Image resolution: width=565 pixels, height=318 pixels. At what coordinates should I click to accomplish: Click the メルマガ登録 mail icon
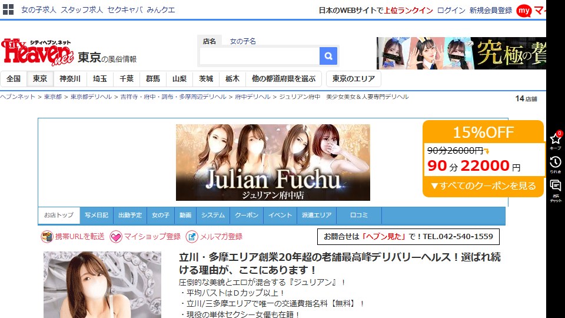point(192,237)
